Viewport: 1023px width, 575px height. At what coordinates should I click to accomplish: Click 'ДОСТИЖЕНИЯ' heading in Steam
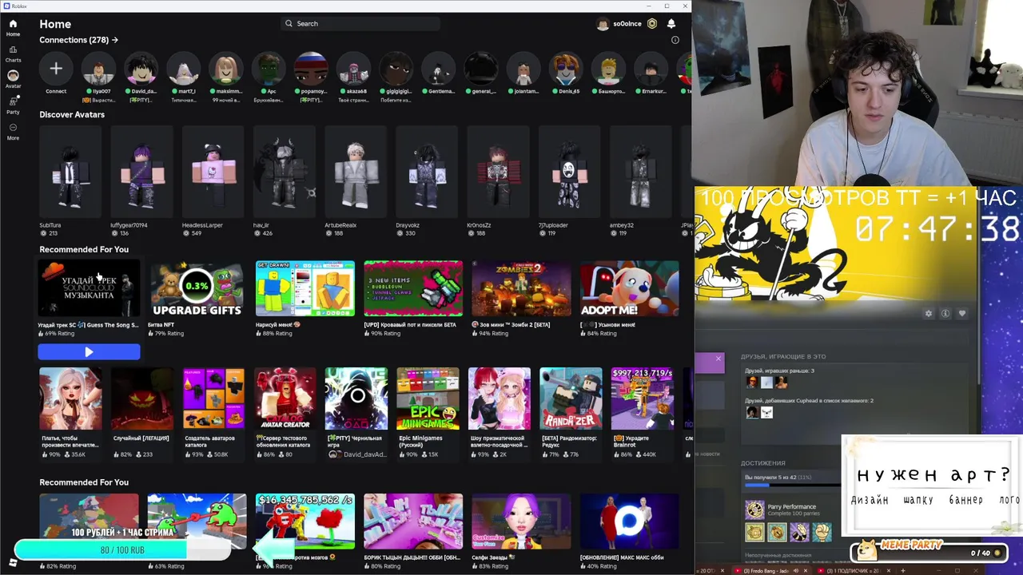coord(762,463)
